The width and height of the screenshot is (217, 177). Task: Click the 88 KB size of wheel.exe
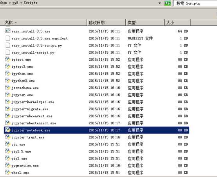coord(183,173)
